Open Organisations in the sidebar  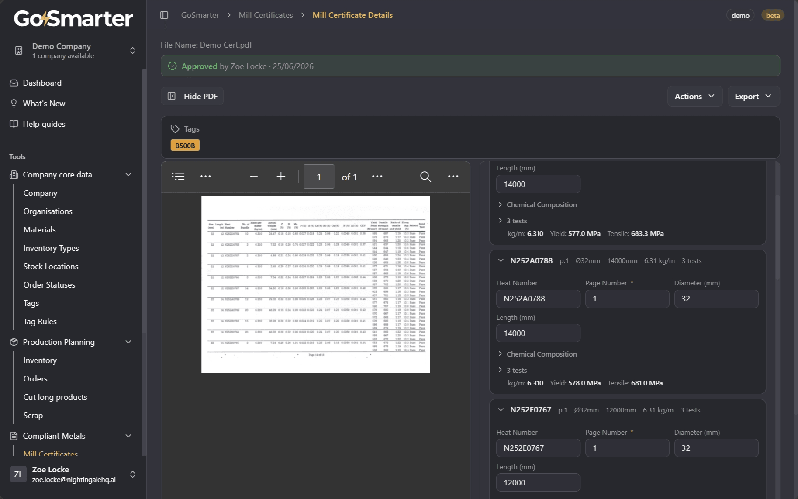48,211
